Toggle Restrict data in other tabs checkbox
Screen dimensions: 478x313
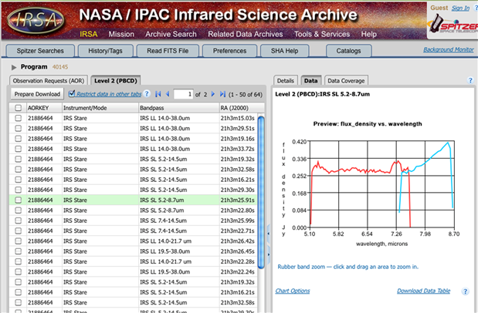[x=72, y=94]
